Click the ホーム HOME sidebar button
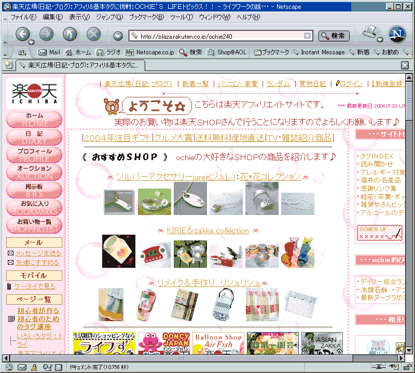 tap(34, 120)
